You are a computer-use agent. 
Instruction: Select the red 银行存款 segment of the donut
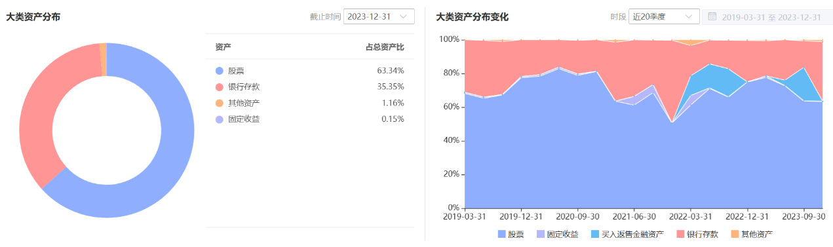coord(39,111)
